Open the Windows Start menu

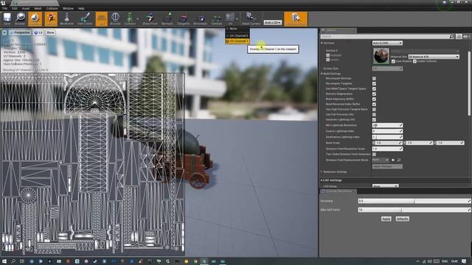(x=4, y=261)
